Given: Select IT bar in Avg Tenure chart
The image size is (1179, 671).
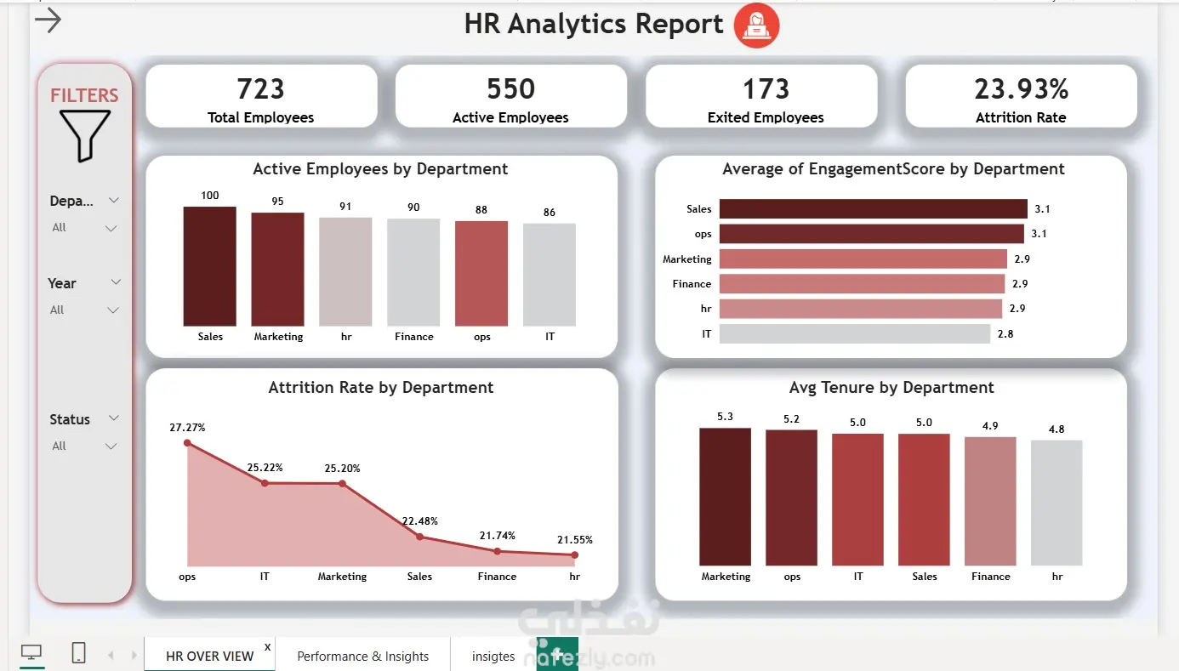Looking at the screenshot, I should pyautogui.click(x=858, y=500).
